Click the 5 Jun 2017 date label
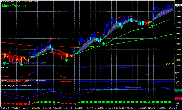The height and width of the screenshot is (110, 182). click(x=131, y=108)
